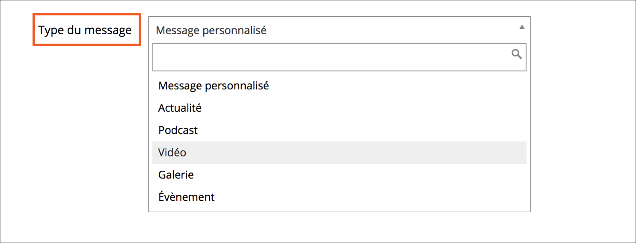Screen dimensions: 636x243
Task: Collapse the dropdown using the triangle arrow
Action: pos(522,27)
